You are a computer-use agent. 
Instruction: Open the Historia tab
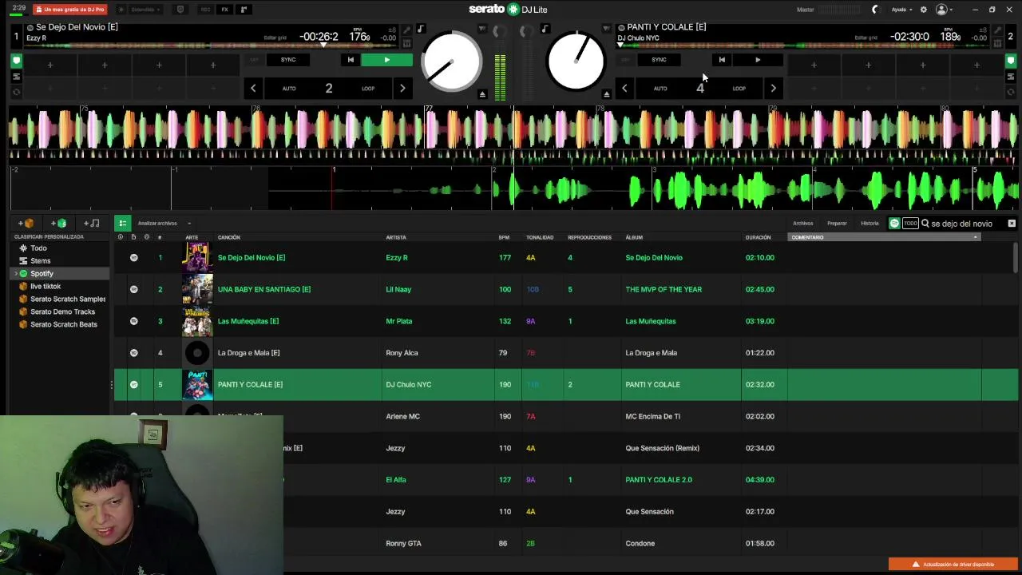[x=869, y=224]
